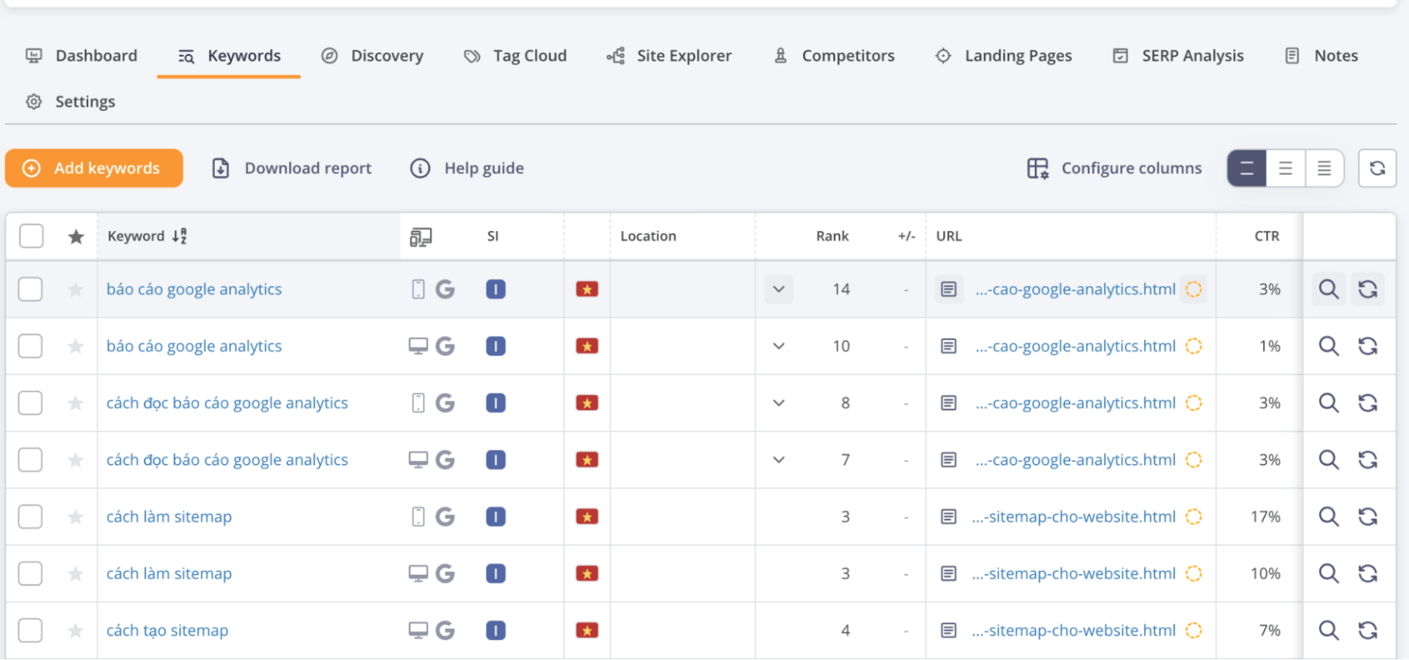Viewport: 1409px width, 660px height.
Task: Sort by the Rank column header
Action: [x=832, y=236]
